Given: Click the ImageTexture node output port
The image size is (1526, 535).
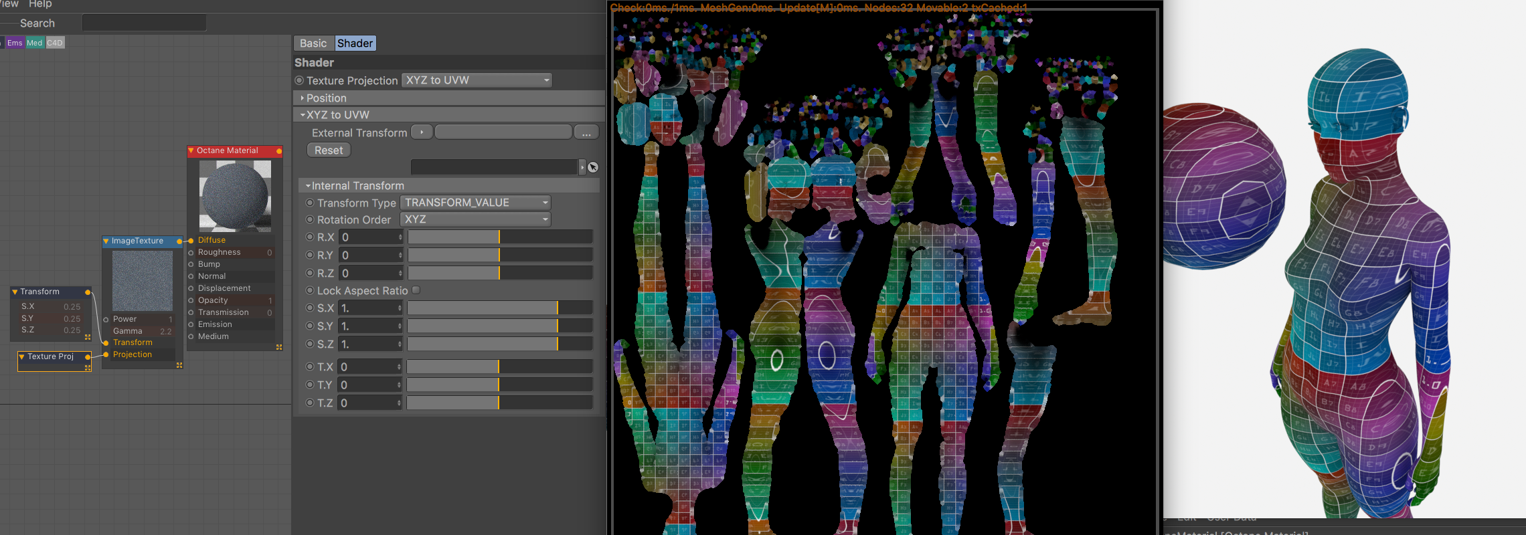Looking at the screenshot, I should click(x=179, y=241).
